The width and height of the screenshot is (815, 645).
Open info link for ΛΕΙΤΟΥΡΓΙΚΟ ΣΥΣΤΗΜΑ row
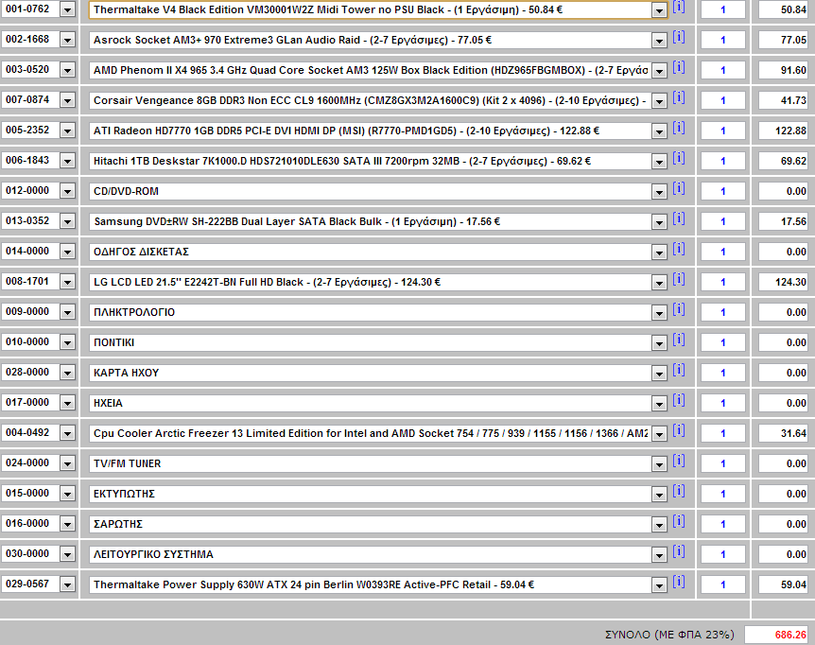[679, 551]
